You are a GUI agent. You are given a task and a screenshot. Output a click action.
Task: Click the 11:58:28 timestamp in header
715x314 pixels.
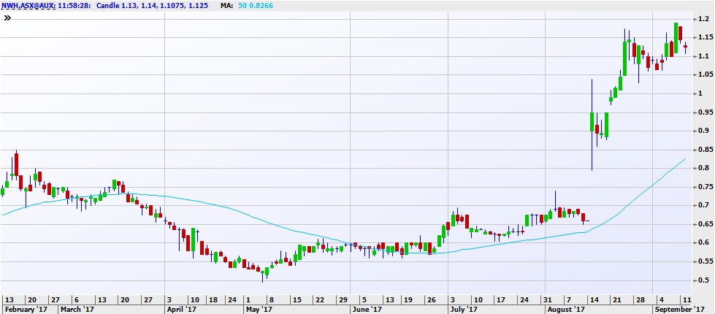coord(74,6)
